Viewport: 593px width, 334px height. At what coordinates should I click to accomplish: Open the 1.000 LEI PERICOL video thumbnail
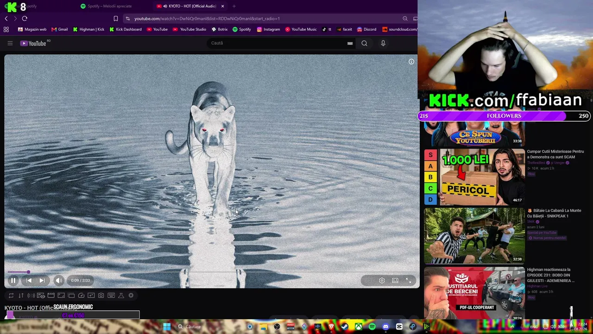click(x=474, y=177)
